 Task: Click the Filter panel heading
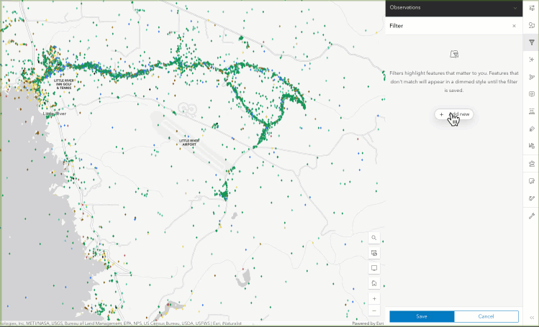coord(396,26)
